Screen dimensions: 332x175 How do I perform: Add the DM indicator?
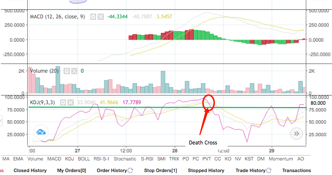(261, 159)
